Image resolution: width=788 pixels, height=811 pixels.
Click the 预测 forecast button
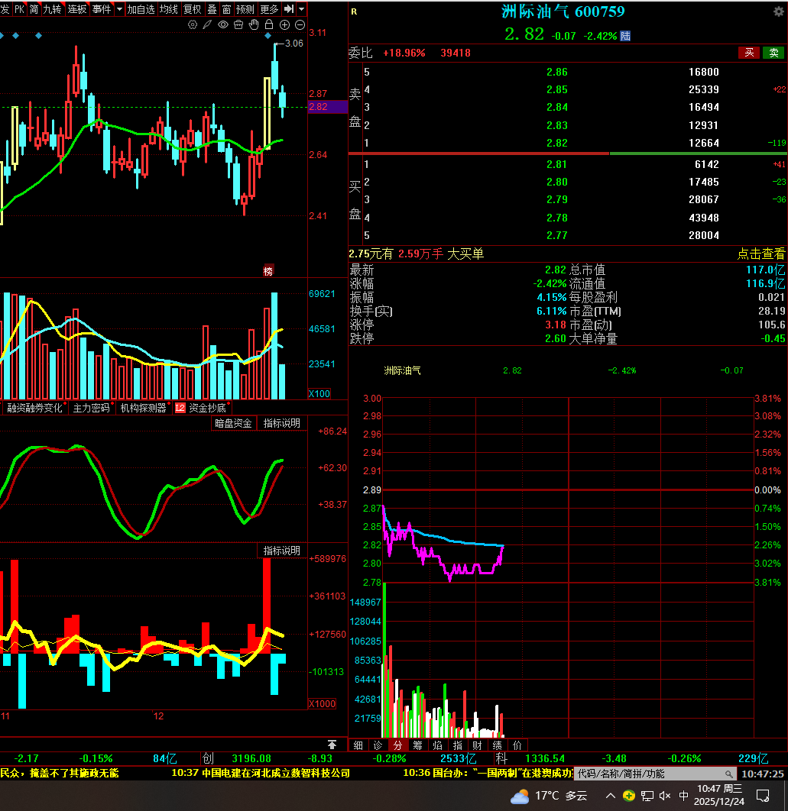[x=245, y=9]
